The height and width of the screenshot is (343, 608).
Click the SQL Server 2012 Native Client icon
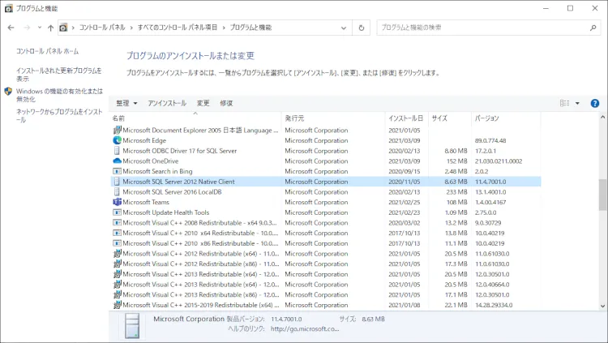pyautogui.click(x=117, y=182)
